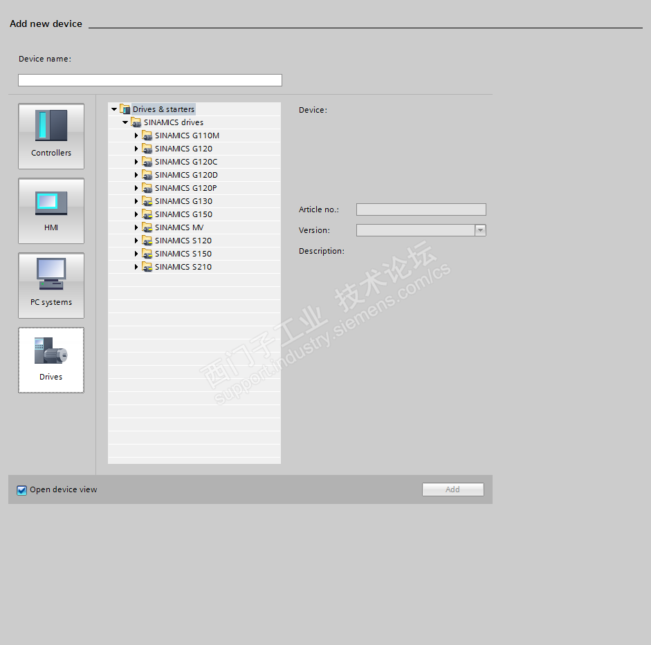Select the HMI device category

pyautogui.click(x=51, y=211)
